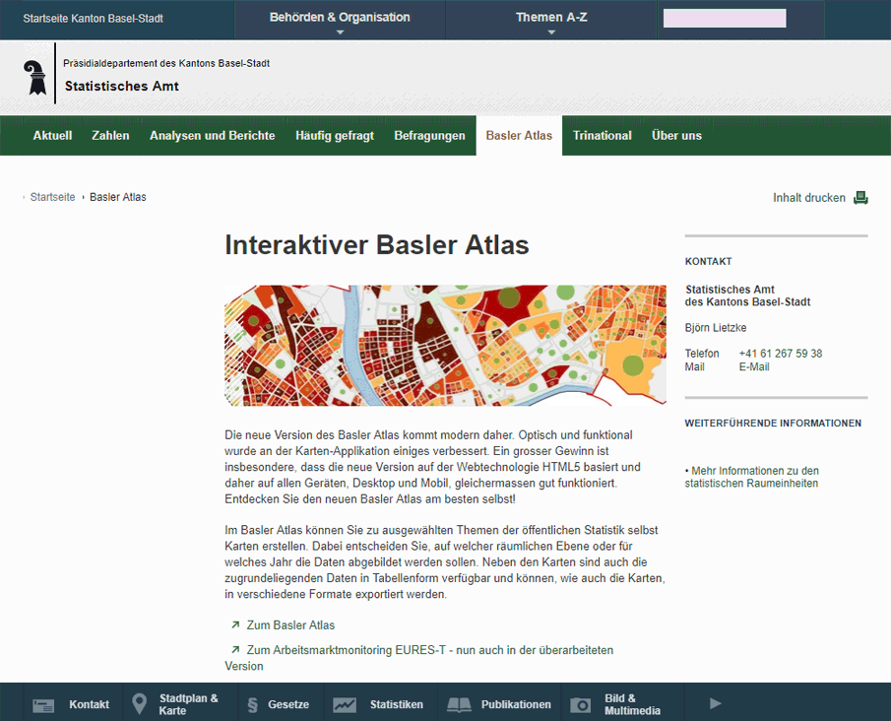Open the Themen A-Z menu
Screen dimensions: 891x721
coord(551,20)
